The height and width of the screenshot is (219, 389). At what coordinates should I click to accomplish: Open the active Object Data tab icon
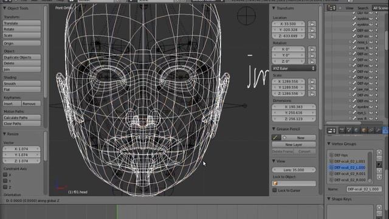coord(385,130)
